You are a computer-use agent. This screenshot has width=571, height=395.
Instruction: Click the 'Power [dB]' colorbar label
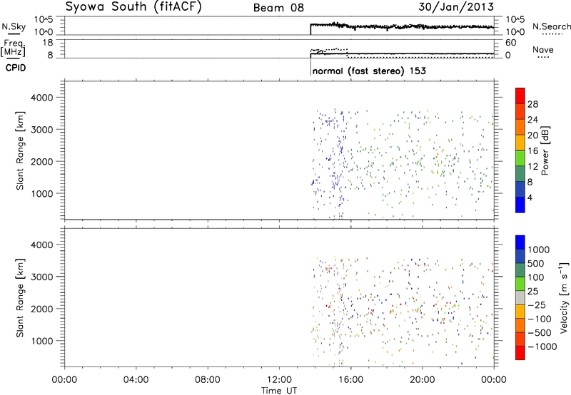point(545,150)
